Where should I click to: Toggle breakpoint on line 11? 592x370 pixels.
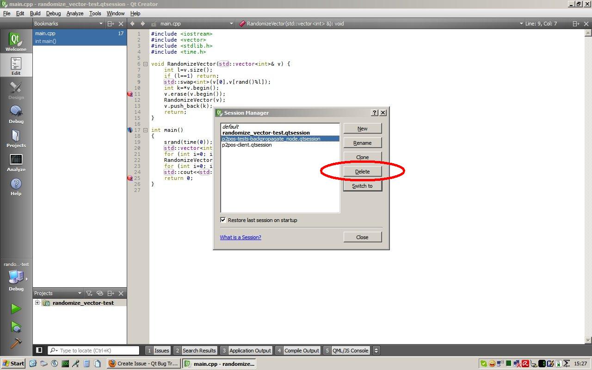[130, 94]
